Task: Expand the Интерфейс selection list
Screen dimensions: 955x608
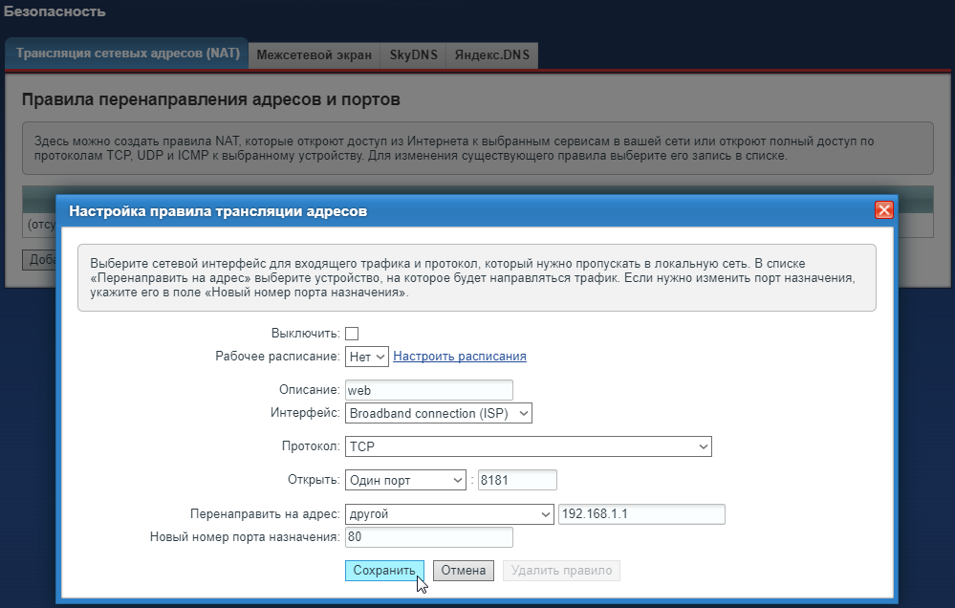Action: pos(438,412)
